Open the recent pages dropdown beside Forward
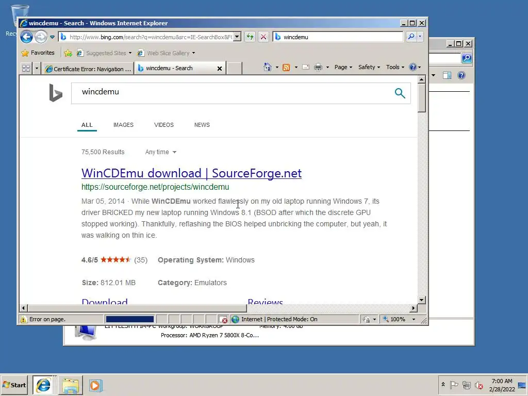The height and width of the screenshot is (396, 528). pyautogui.click(x=52, y=37)
